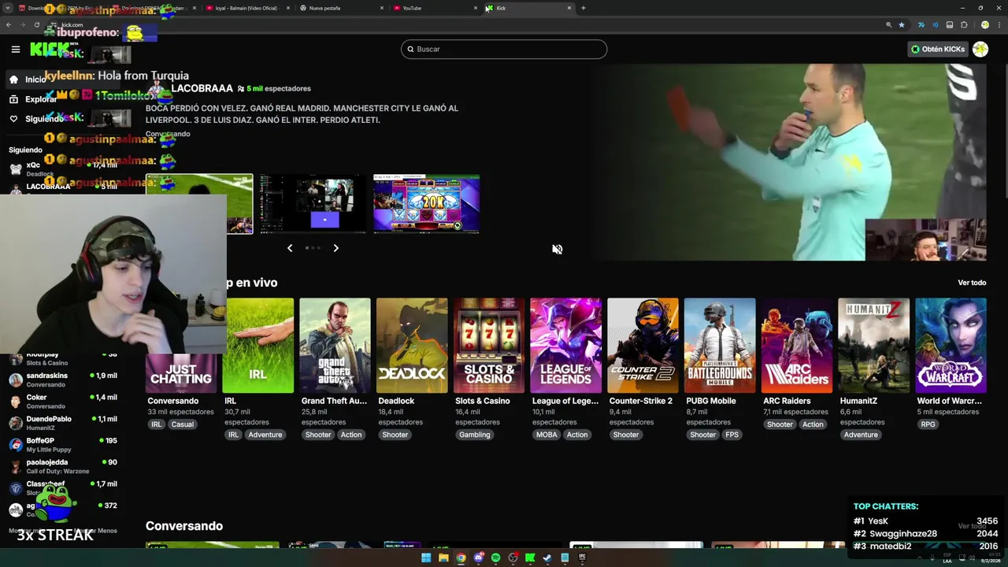Open the Kick hamburger sidebar menu
The width and height of the screenshot is (1008, 567).
pyautogui.click(x=15, y=49)
